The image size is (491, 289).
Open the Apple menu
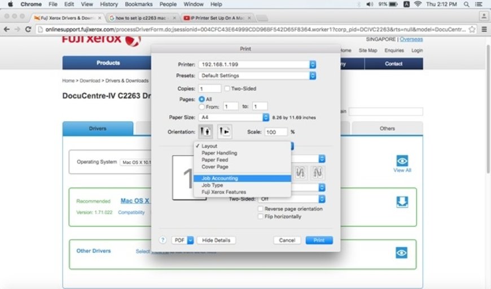click(10, 4)
